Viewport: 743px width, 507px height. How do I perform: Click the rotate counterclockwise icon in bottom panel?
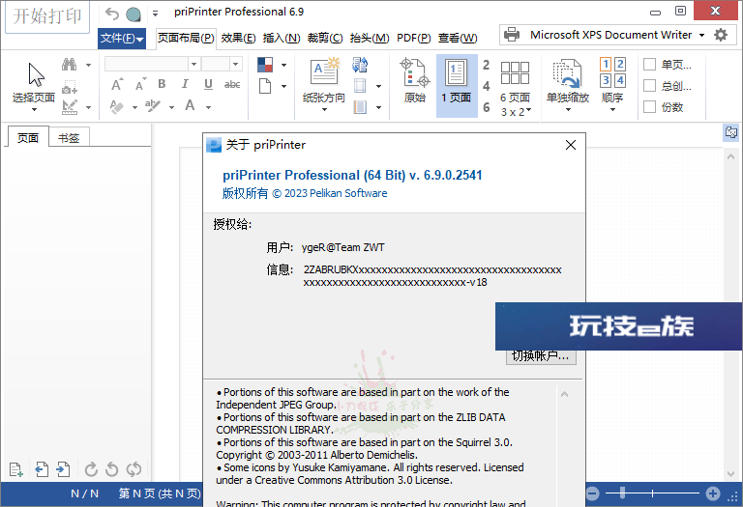point(112,469)
